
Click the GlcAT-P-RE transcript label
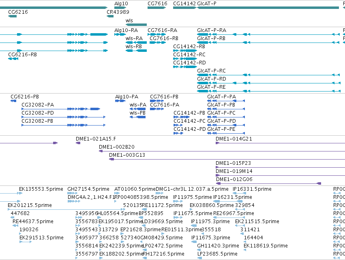tap(212, 87)
